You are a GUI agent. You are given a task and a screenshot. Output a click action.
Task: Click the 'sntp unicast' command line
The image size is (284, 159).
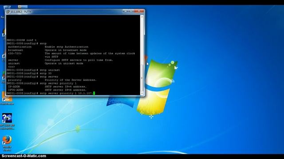click(33, 70)
